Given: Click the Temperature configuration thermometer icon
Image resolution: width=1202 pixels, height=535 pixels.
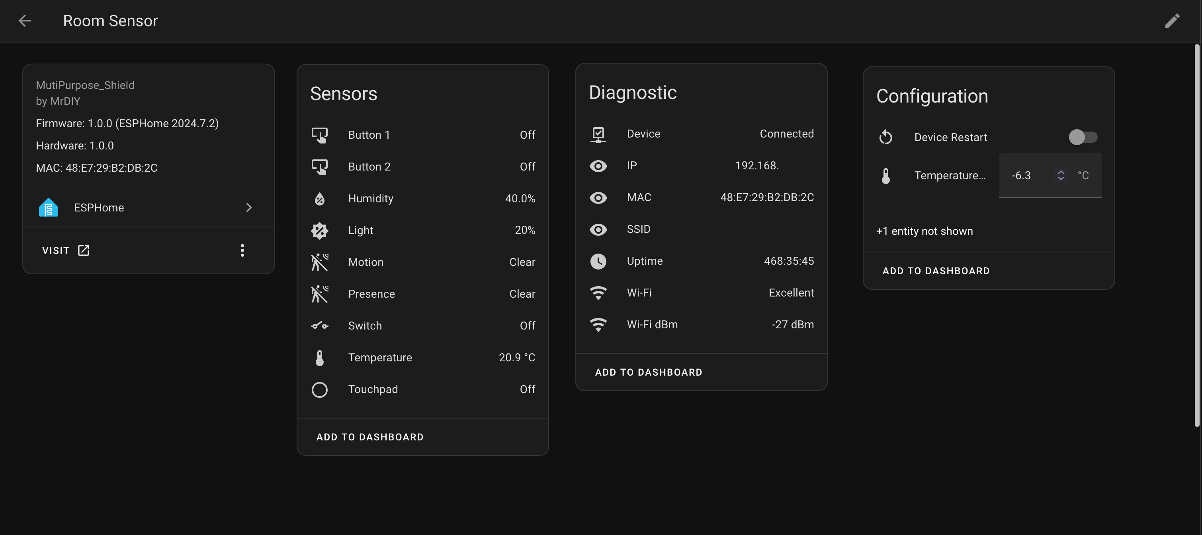Looking at the screenshot, I should (x=885, y=174).
